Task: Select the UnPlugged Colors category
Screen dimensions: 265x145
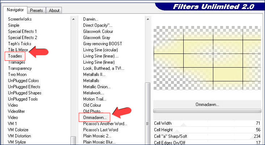Action: pyautogui.click(x=23, y=81)
